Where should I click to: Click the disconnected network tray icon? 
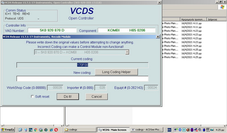(x=196, y=130)
